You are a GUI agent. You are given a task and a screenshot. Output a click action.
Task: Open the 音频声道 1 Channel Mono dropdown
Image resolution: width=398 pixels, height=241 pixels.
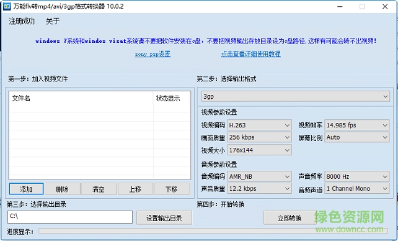tap(357, 188)
